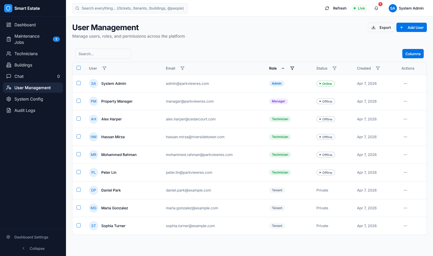The height and width of the screenshot is (256, 433).
Task: Open the User Management section
Action: (33, 88)
